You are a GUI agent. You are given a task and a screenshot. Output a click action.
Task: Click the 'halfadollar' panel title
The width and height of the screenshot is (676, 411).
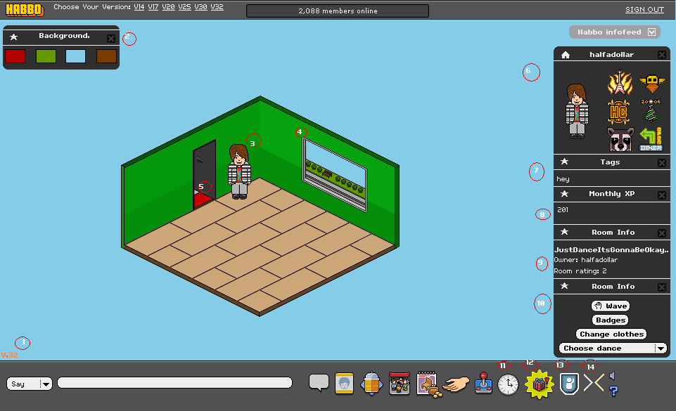click(x=611, y=55)
